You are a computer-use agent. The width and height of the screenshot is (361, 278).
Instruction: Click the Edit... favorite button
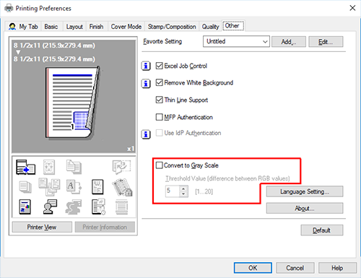click(326, 42)
